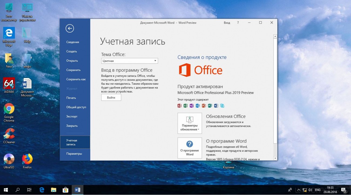Select Панель управления desktop icon
The height and width of the screenshot is (195, 351).
pyautogui.click(x=27, y=12)
